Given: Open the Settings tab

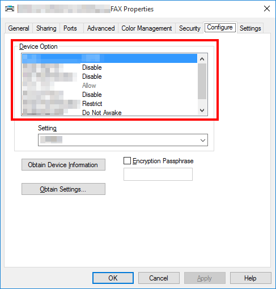Looking at the screenshot, I should [250, 28].
